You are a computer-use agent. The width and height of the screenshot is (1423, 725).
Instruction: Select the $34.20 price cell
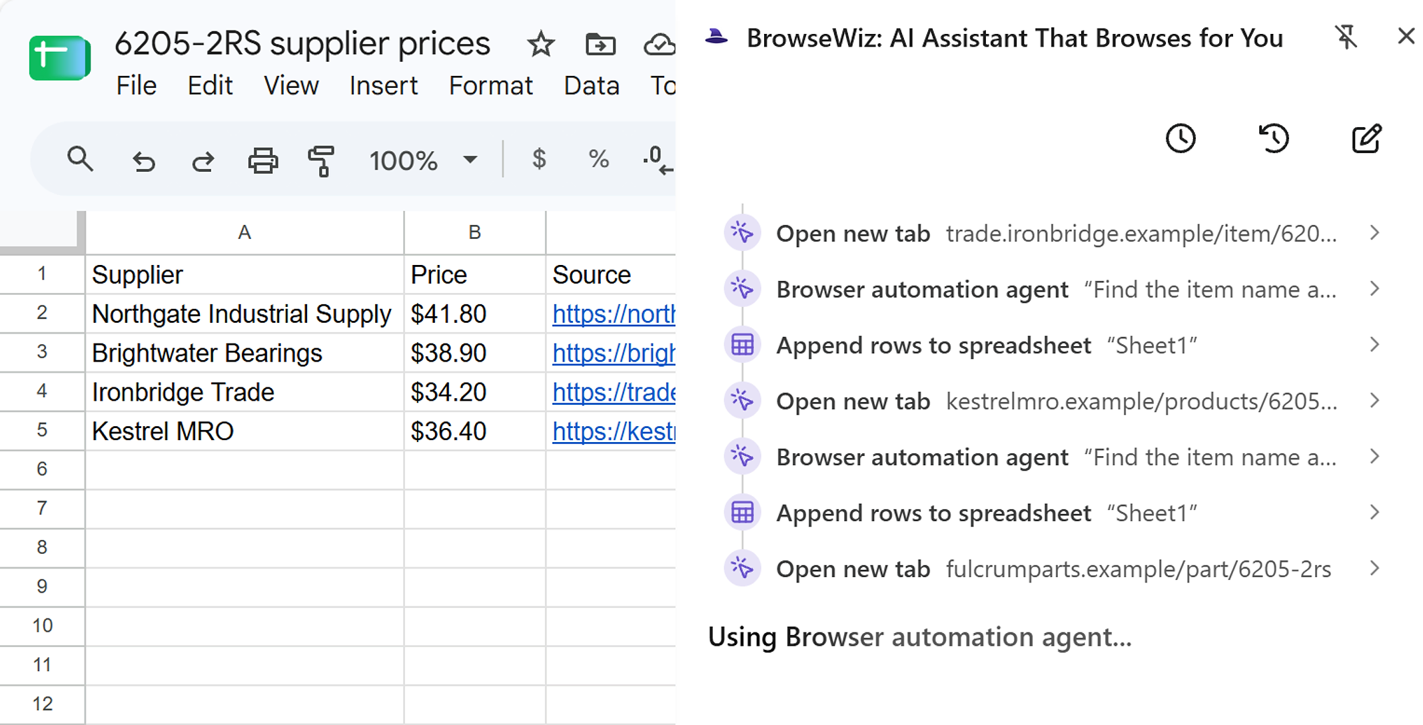click(474, 392)
